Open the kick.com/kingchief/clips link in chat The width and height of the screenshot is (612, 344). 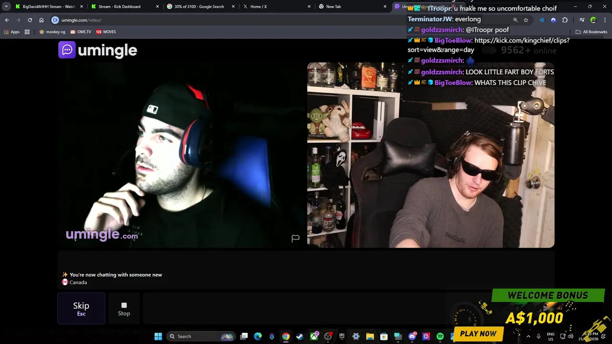tap(489, 45)
